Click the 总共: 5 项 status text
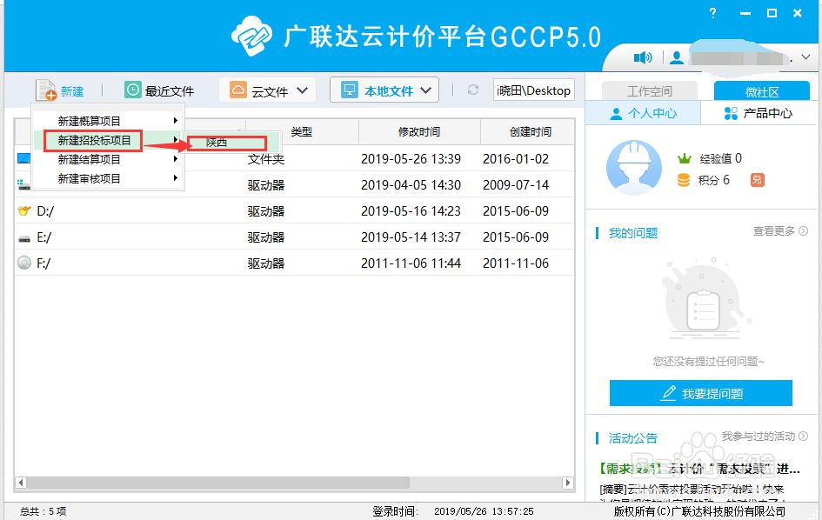This screenshot has width=822, height=520. click(43, 511)
